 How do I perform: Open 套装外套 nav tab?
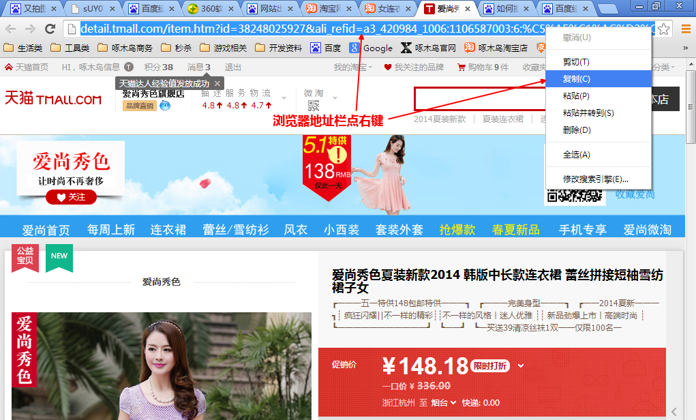399,230
